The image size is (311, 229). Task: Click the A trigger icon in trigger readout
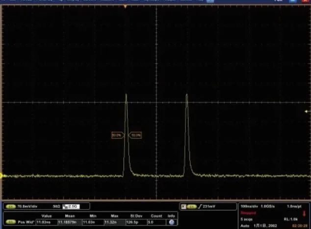pyautogui.click(x=183, y=206)
